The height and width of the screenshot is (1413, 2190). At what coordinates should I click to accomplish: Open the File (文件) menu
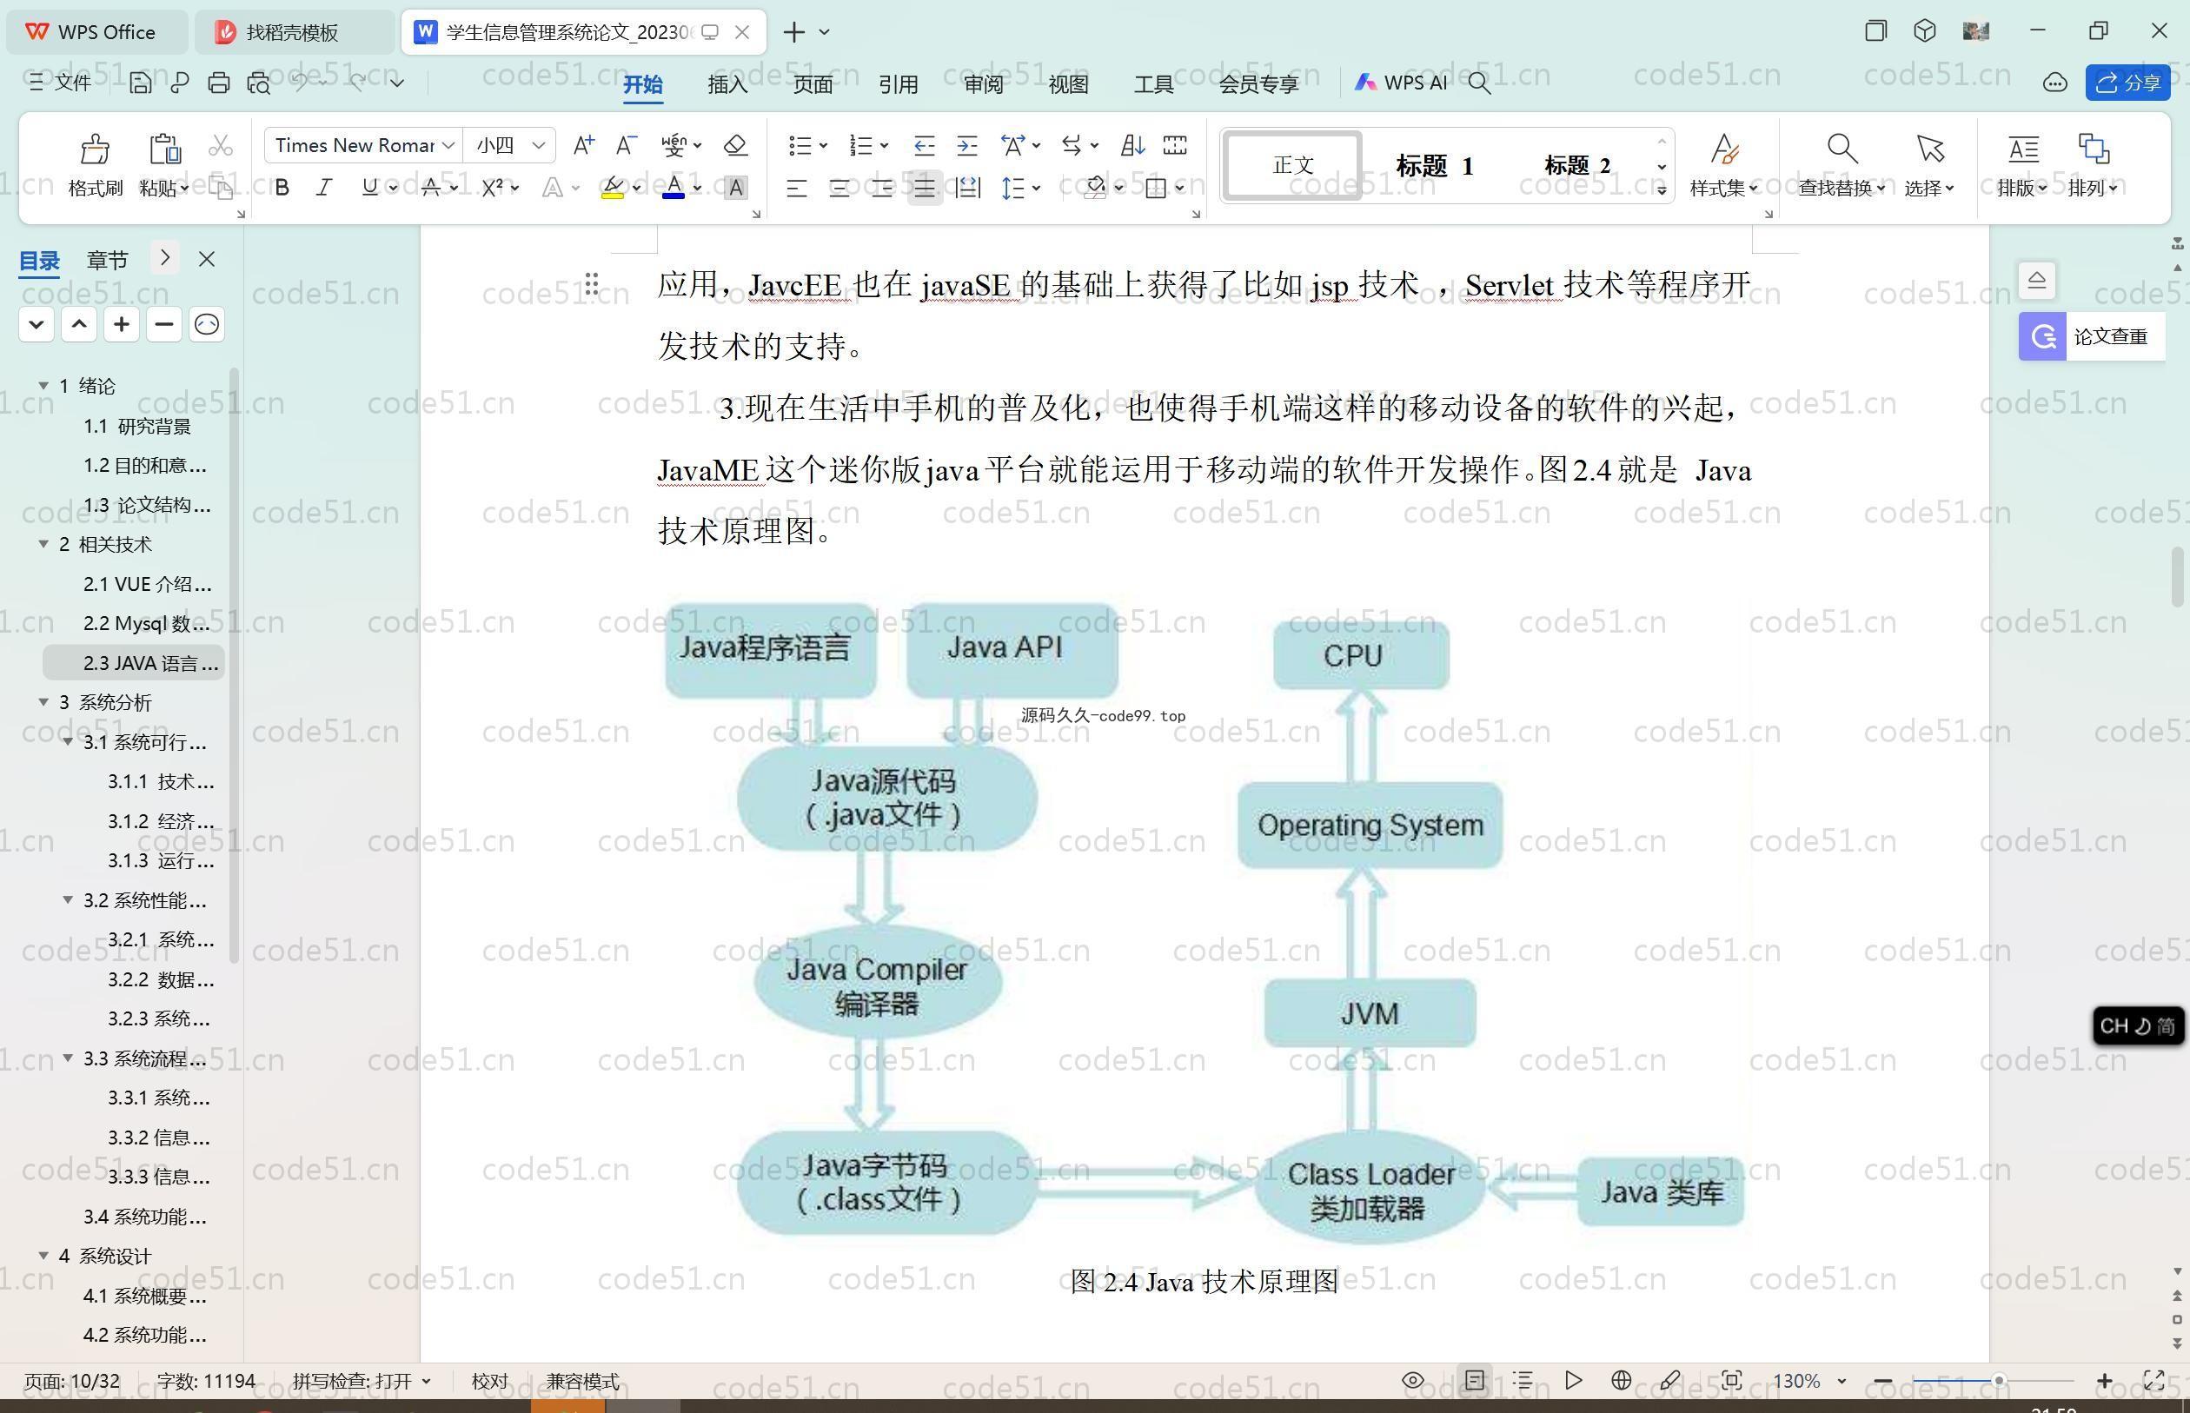pyautogui.click(x=60, y=83)
